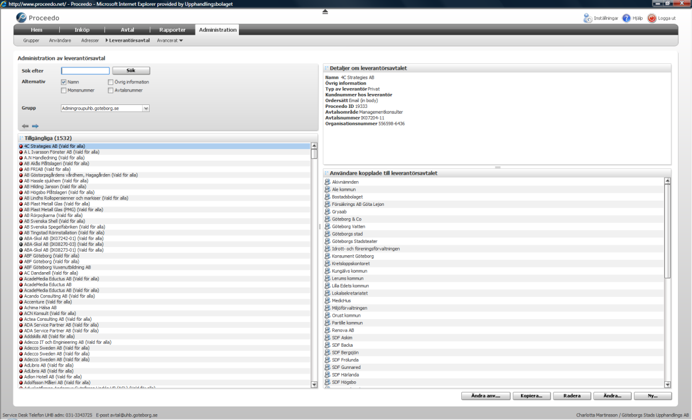Open Leverantörsavtal submenu
The height and width of the screenshot is (420, 692).
[x=129, y=40]
